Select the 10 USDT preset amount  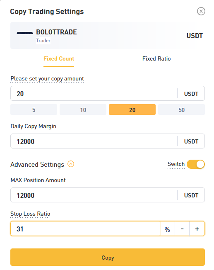[83, 109]
